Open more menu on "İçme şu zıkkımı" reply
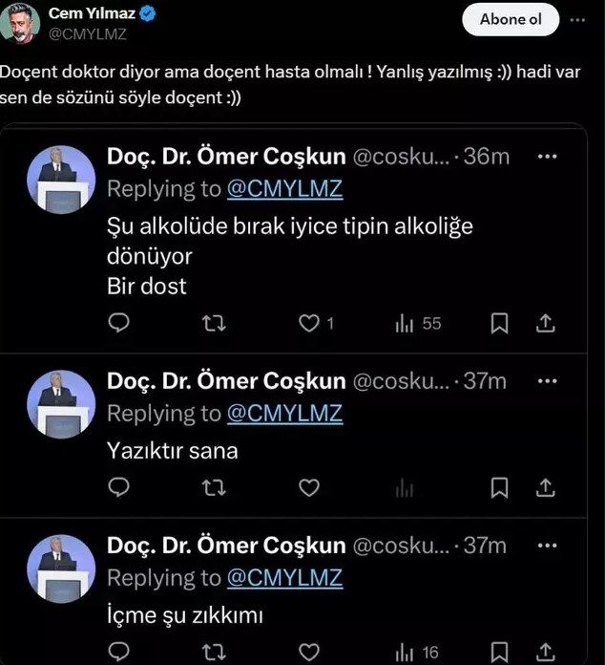This screenshot has width=605, height=665. [547, 546]
